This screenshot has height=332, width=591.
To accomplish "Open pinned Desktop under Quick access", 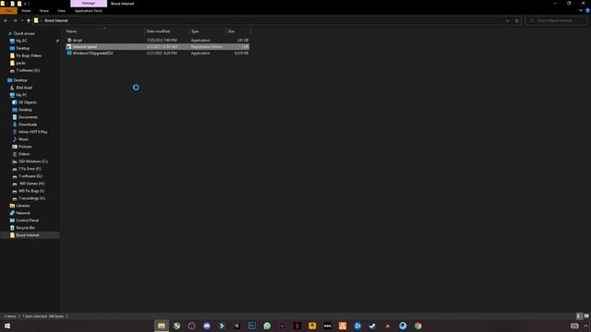I will [x=22, y=48].
